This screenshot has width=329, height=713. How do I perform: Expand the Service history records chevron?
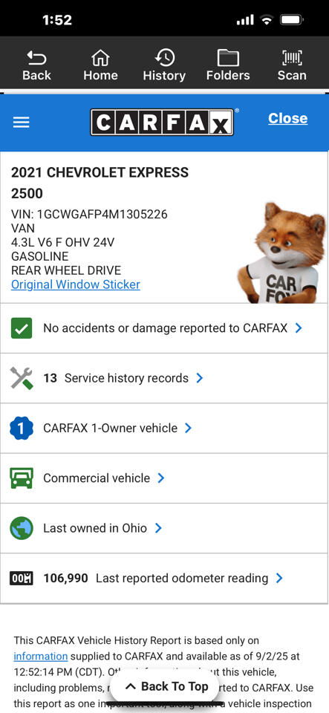(200, 378)
